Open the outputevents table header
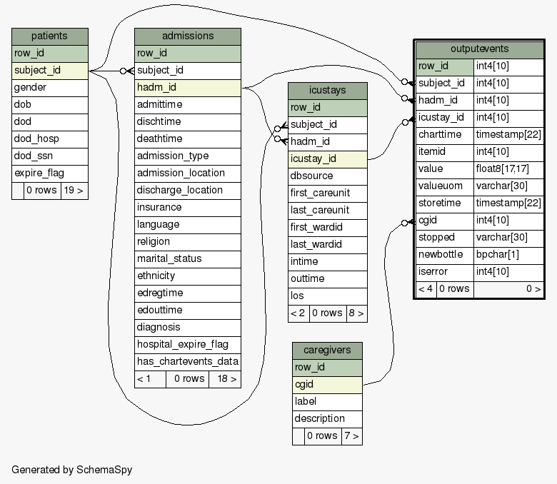This screenshot has height=484, width=557. tap(480, 49)
